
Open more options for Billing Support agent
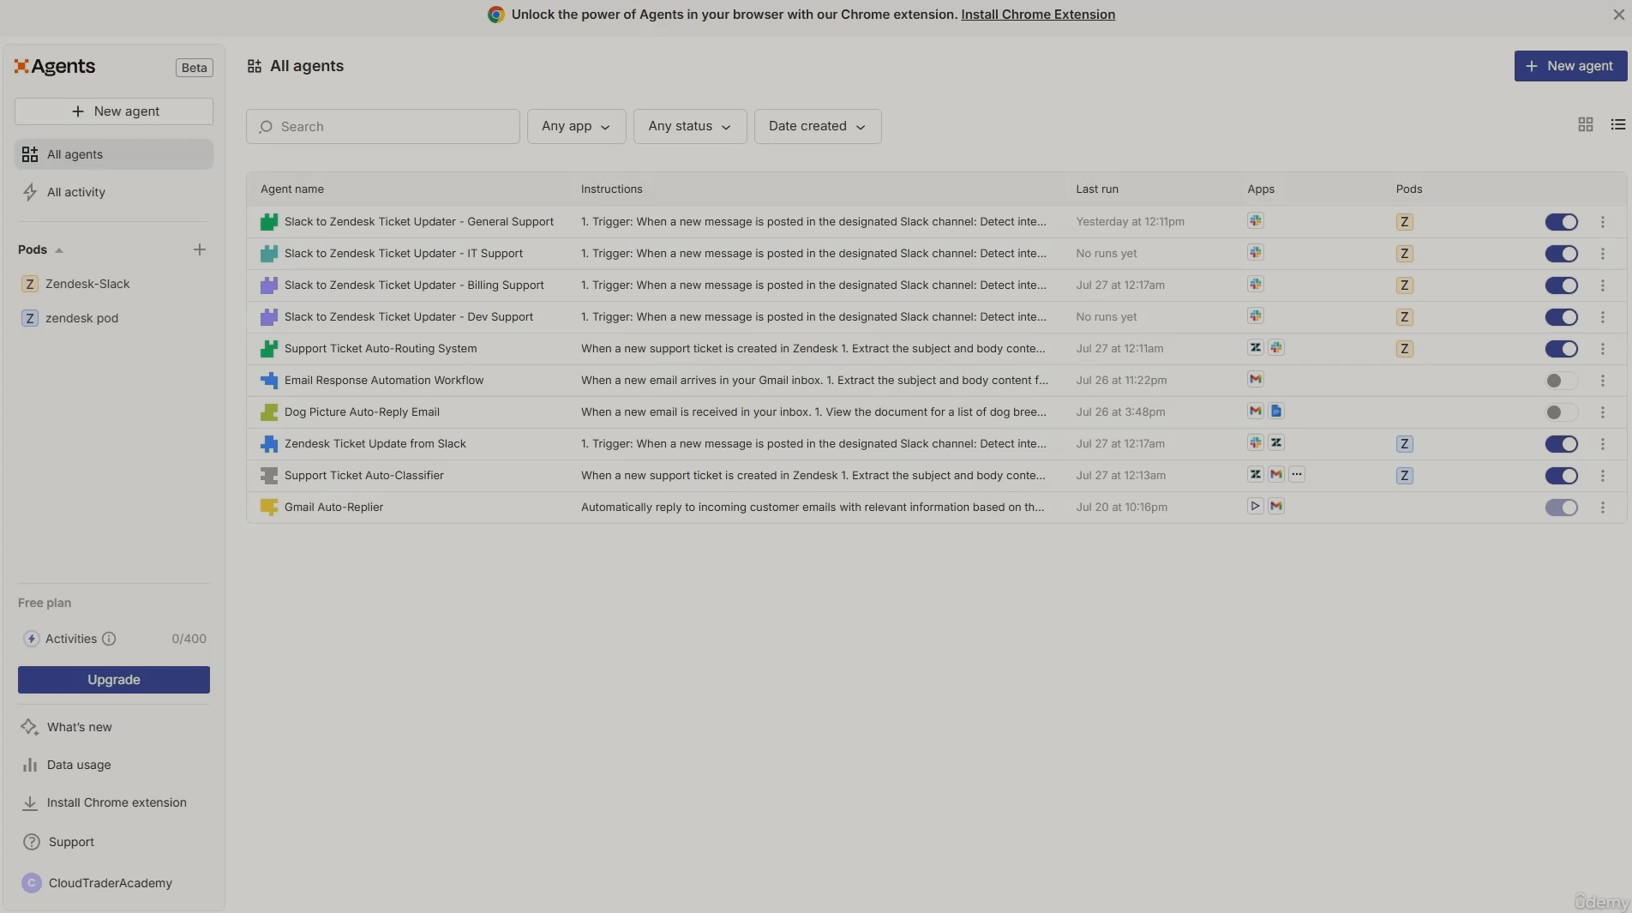point(1603,285)
